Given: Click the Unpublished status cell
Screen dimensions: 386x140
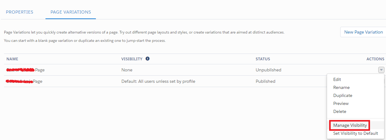Looking at the screenshot, I should tap(268, 70).
